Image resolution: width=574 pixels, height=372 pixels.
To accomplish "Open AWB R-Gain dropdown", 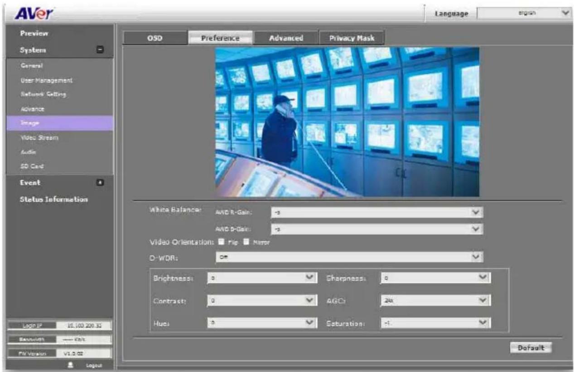I will 377,213.
